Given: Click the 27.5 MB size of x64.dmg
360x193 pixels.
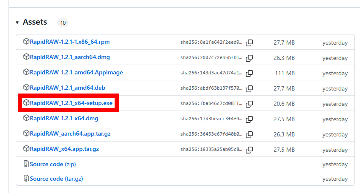Looking at the screenshot, I should coord(284,119).
